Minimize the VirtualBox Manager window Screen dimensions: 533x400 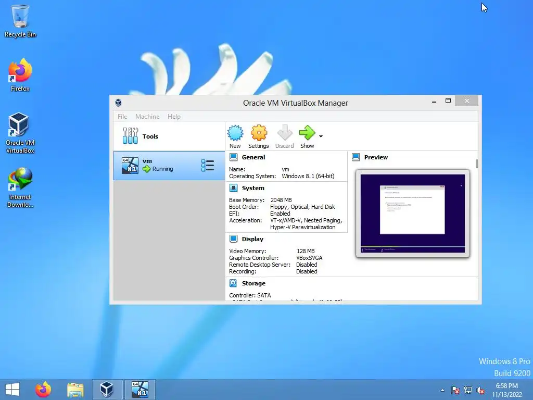(x=434, y=101)
